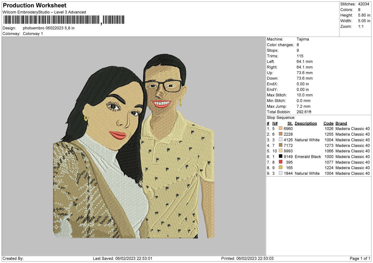Click the Zoom value 1:1

tap(361, 27)
